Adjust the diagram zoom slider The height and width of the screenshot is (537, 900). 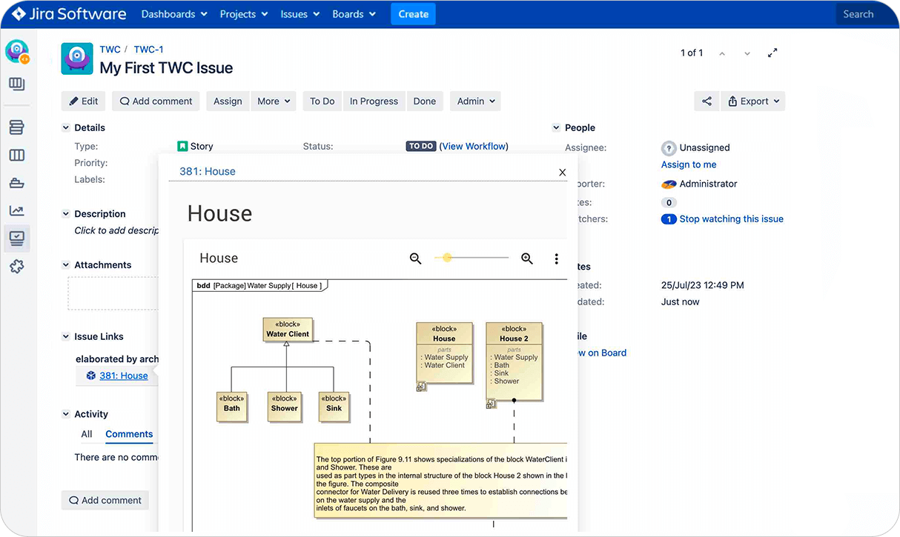[x=447, y=259]
